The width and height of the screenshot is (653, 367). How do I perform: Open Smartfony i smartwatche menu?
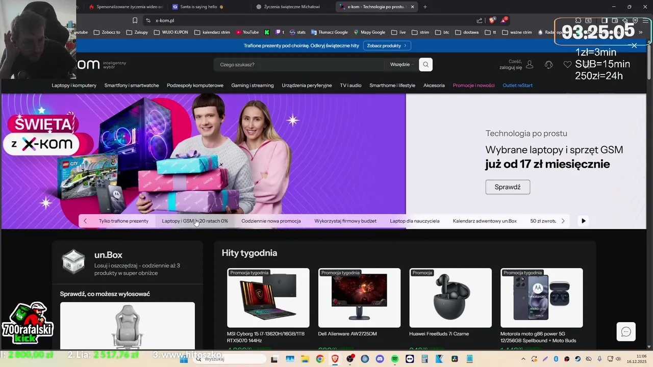click(x=132, y=85)
